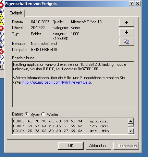Close the Eigenschaften von Ereignis dialog
The image size is (148, 157).
(x=138, y=4)
